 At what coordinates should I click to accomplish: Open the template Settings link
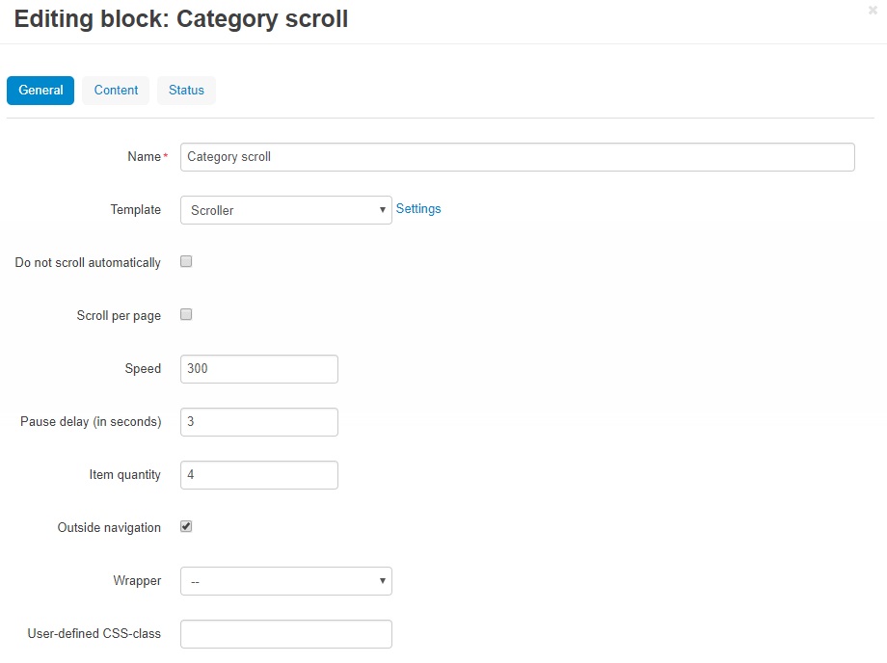coord(418,209)
